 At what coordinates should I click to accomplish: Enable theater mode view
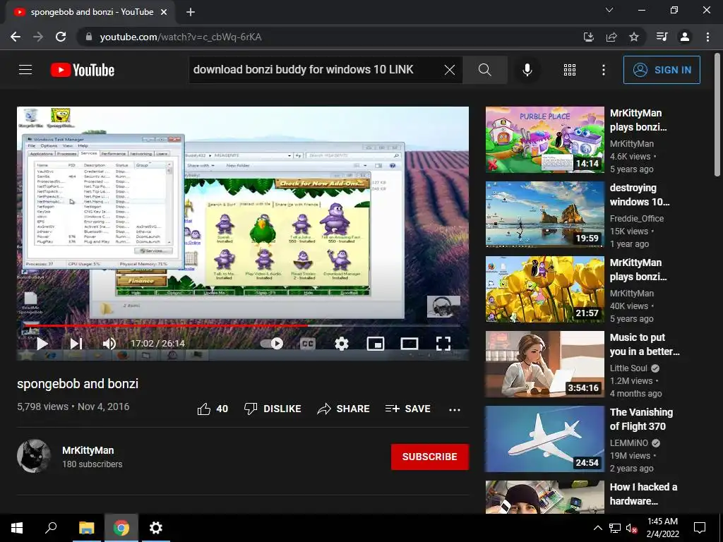point(410,344)
